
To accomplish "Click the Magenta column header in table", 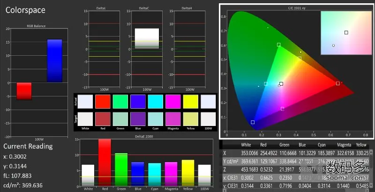I will click(x=344, y=145).
